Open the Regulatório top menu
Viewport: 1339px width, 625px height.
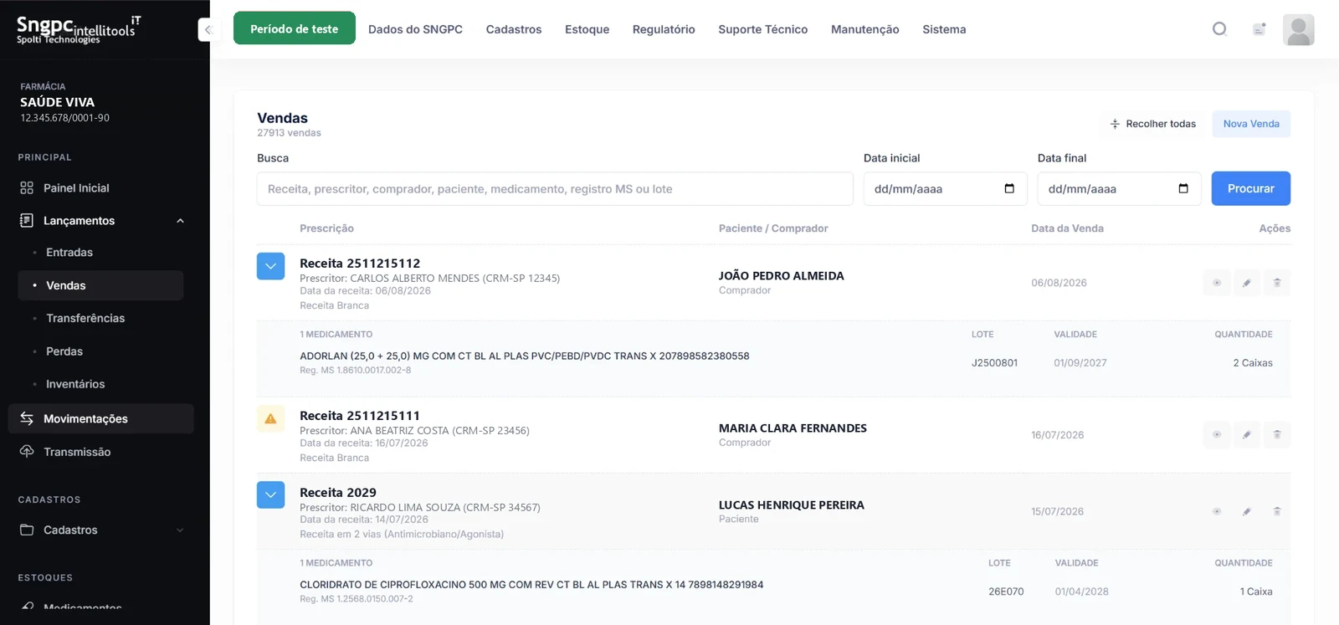664,29
